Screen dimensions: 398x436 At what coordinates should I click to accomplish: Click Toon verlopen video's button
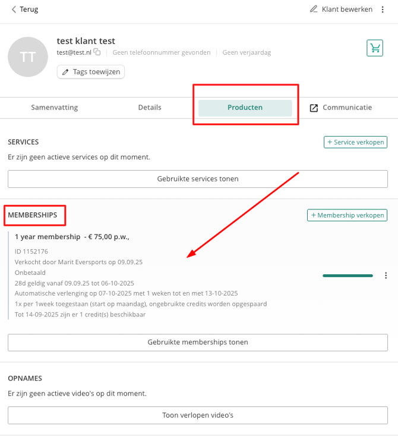coord(198,415)
